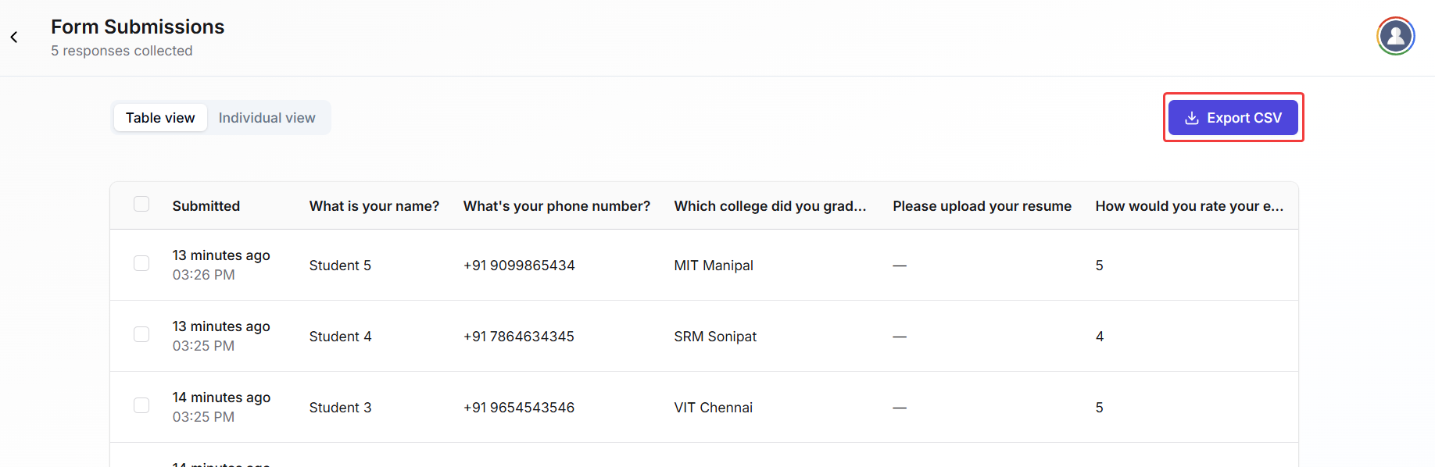This screenshot has width=1435, height=467.
Task: Click the Submitted column header
Action: 206,206
